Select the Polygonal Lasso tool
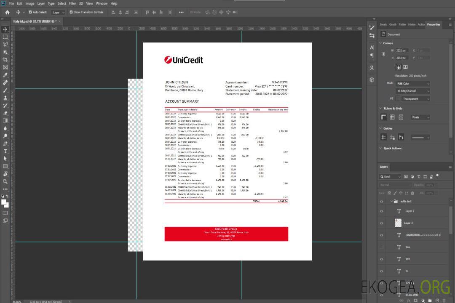 [5, 44]
